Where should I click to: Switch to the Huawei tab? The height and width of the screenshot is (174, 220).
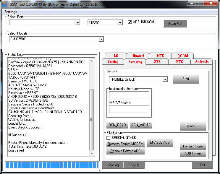[138, 56]
